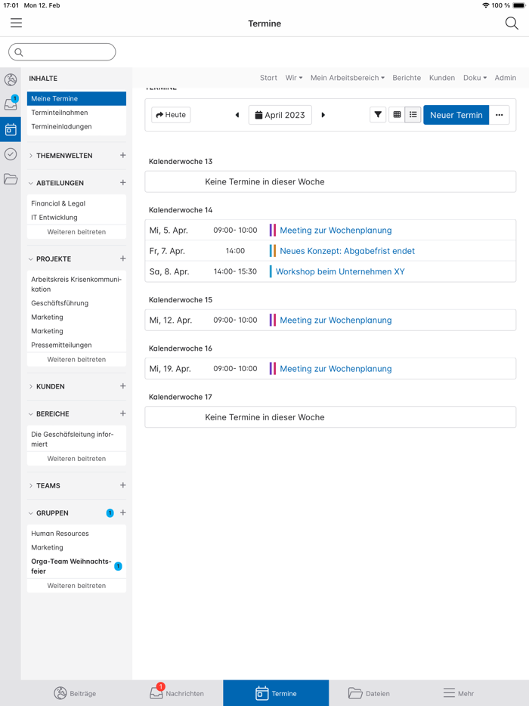Screen dimensions: 529x706
Task: Go to next month arrow
Action: pyautogui.click(x=323, y=115)
